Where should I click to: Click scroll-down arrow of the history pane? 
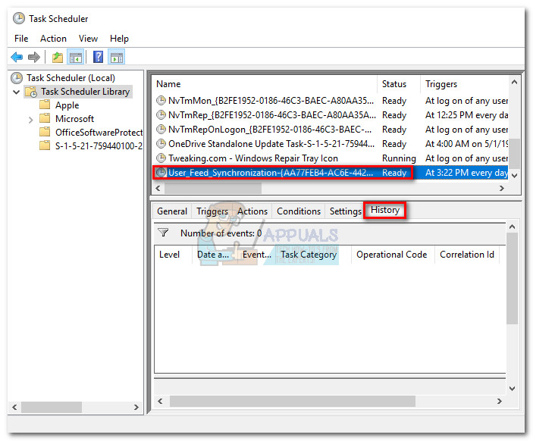click(x=512, y=388)
